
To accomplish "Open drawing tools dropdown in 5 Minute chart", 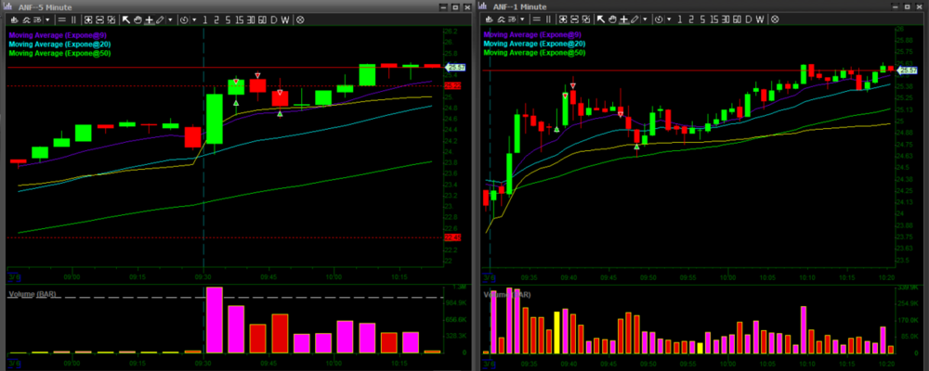I will (169, 19).
